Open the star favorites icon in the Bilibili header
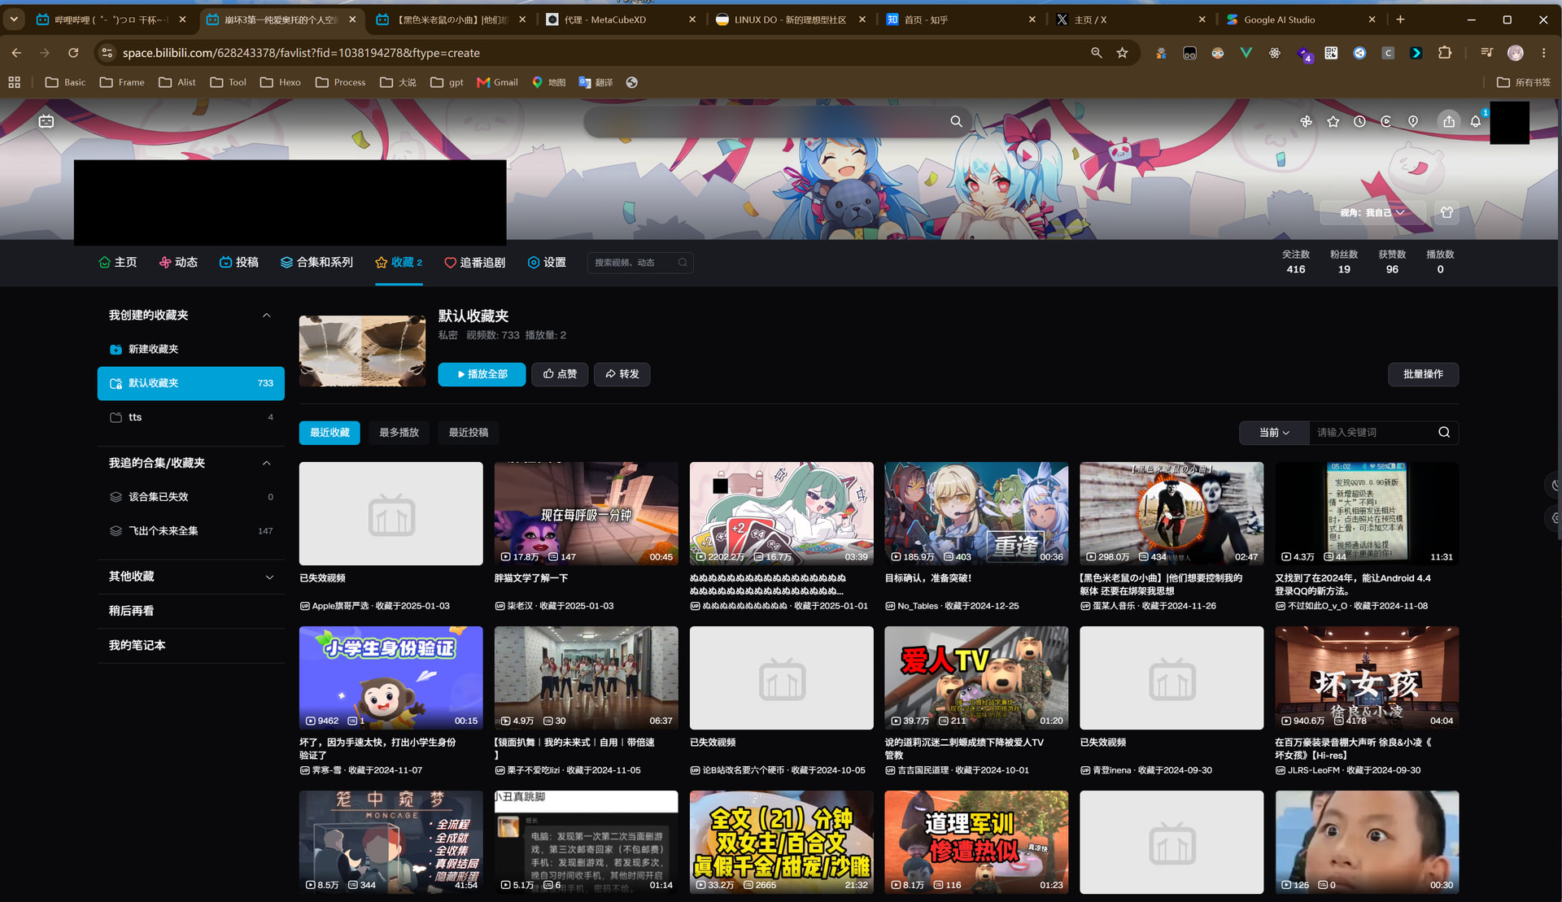This screenshot has width=1562, height=902. pos(1333,121)
